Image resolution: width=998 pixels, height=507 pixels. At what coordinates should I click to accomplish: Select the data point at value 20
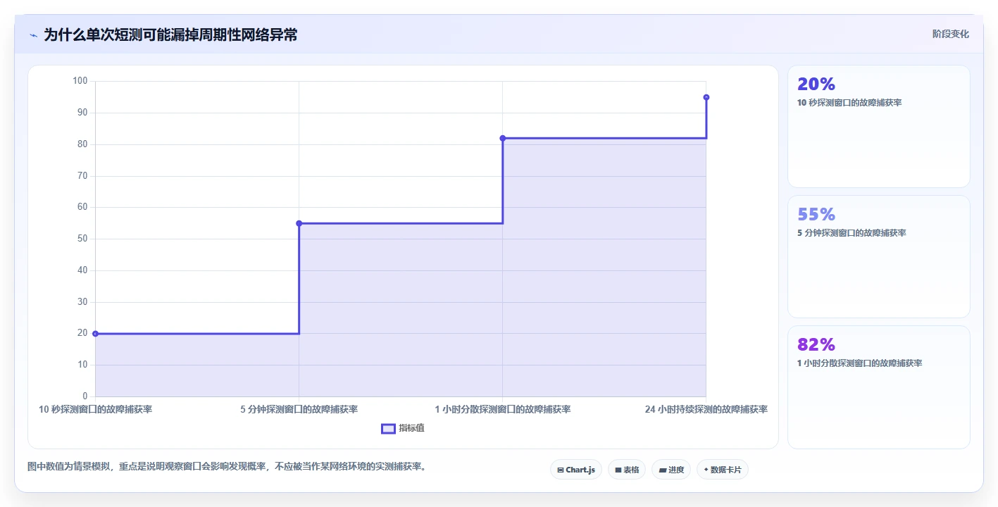(x=96, y=334)
